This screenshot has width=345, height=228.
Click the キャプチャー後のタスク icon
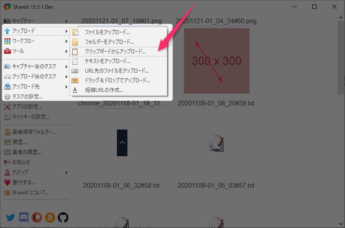(7, 67)
